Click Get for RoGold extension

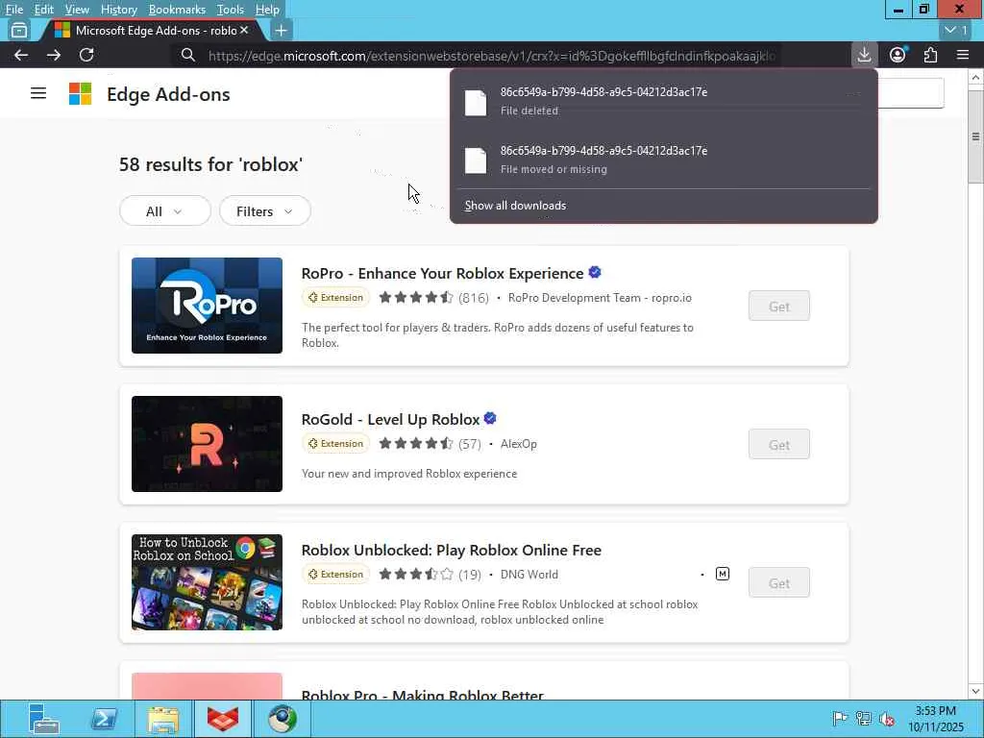(778, 444)
